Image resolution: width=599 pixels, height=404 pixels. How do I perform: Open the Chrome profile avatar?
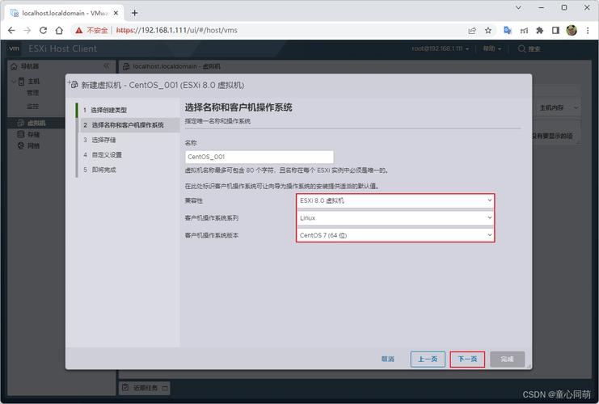coord(572,30)
